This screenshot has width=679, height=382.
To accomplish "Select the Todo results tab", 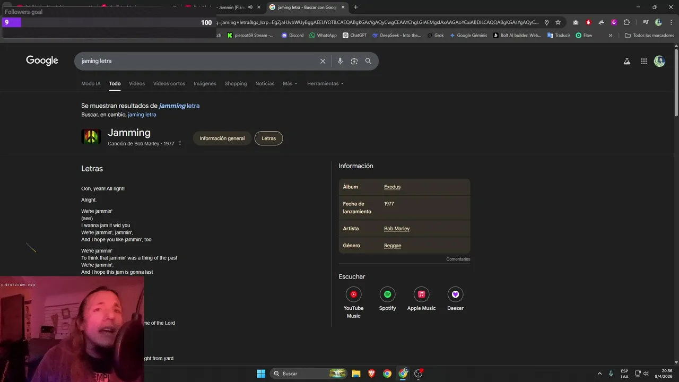I will (x=115, y=83).
